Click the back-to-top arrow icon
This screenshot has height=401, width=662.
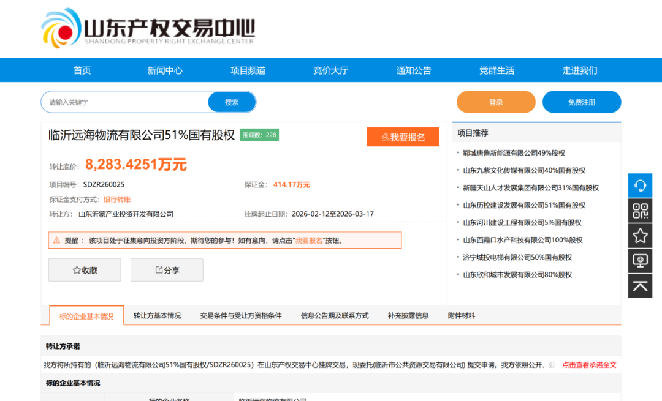point(640,285)
